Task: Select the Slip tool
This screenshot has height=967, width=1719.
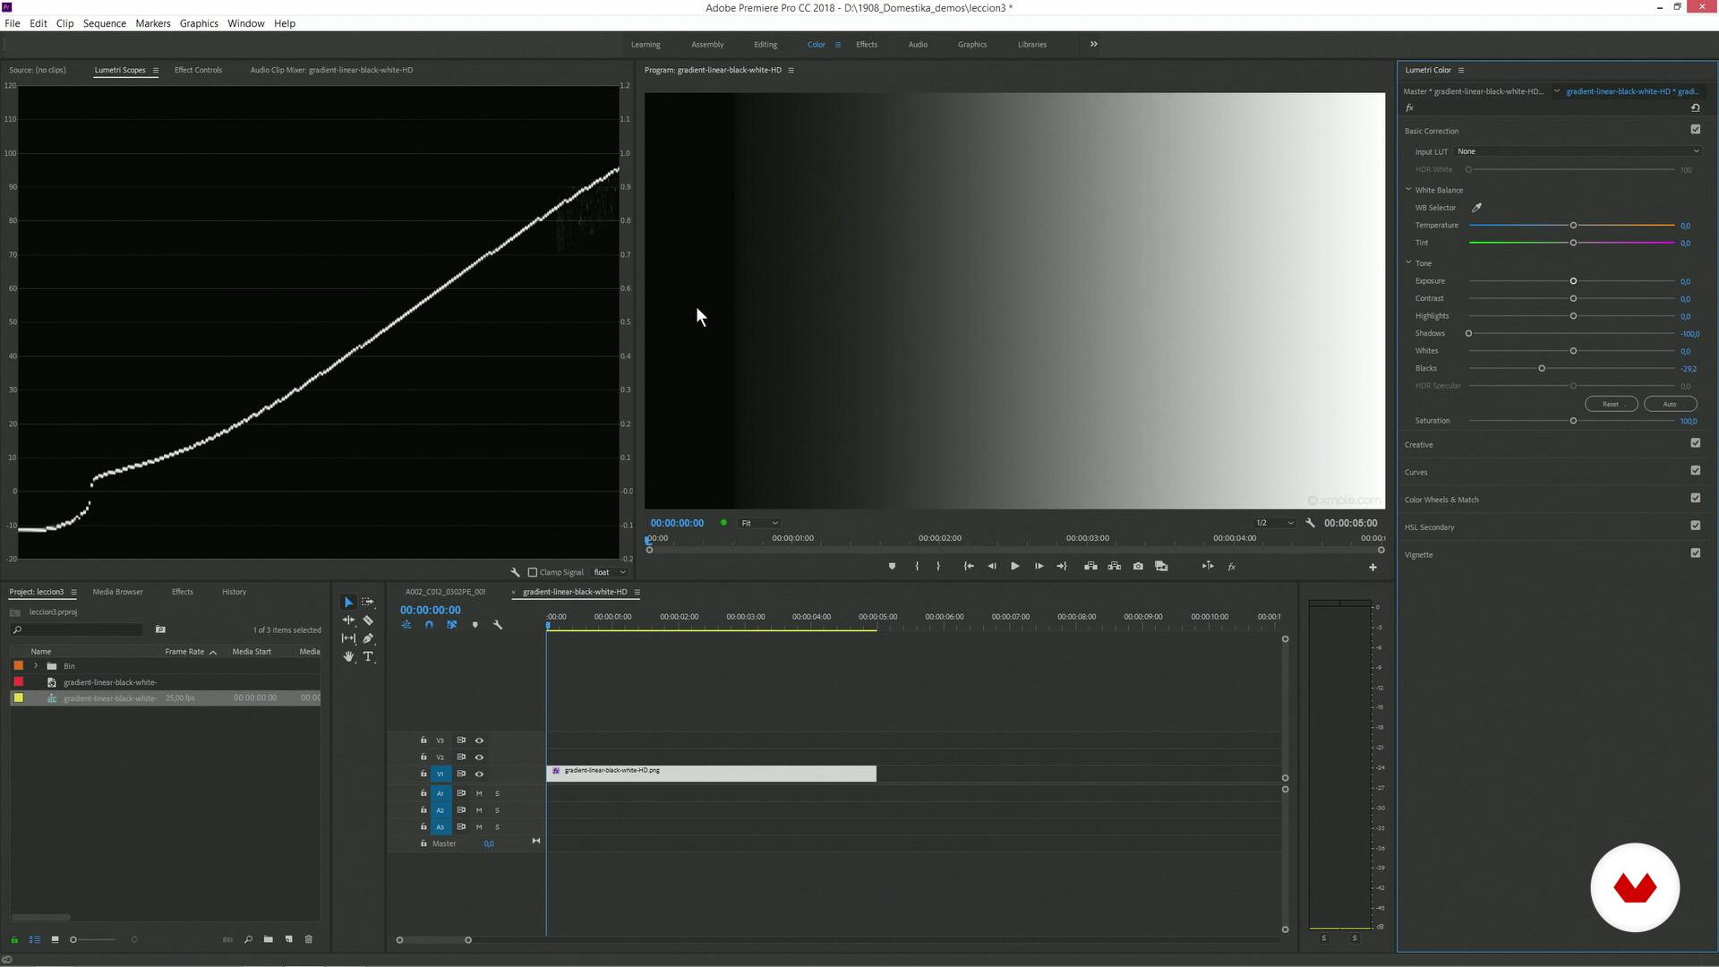Action: coord(348,638)
